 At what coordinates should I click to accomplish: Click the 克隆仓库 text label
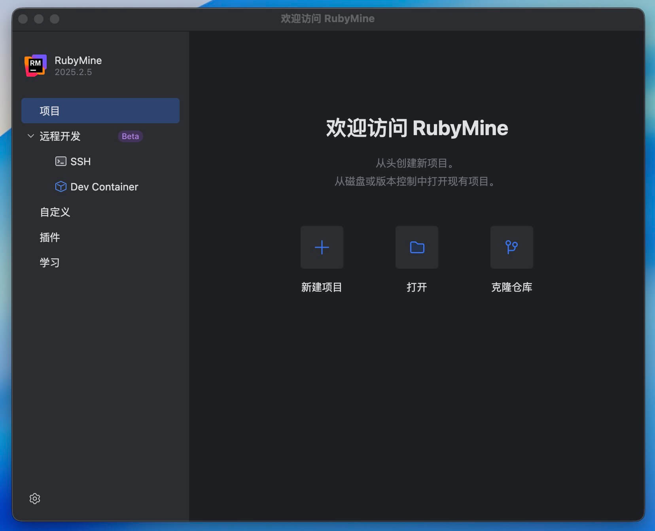point(511,287)
